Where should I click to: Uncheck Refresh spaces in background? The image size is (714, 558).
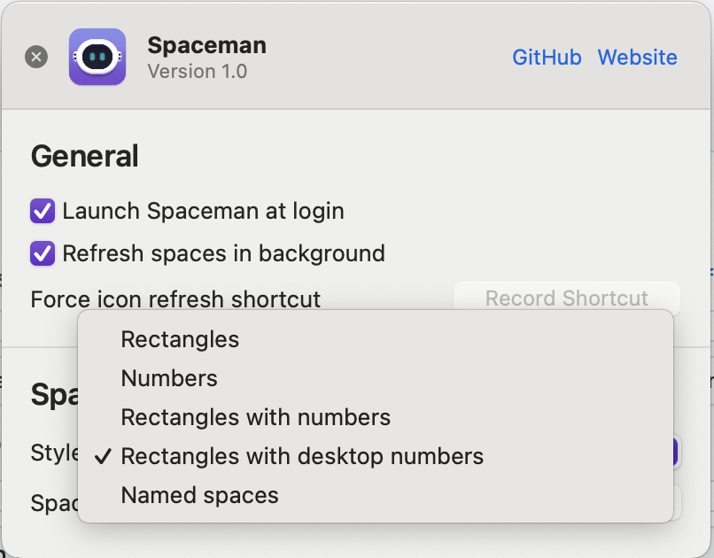pos(43,254)
